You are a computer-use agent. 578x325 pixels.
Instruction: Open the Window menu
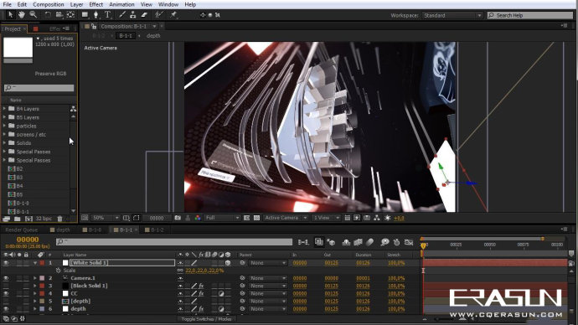coord(168,4)
